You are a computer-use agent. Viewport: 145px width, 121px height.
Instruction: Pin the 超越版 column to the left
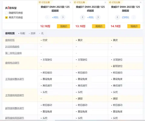coord(44,2)
